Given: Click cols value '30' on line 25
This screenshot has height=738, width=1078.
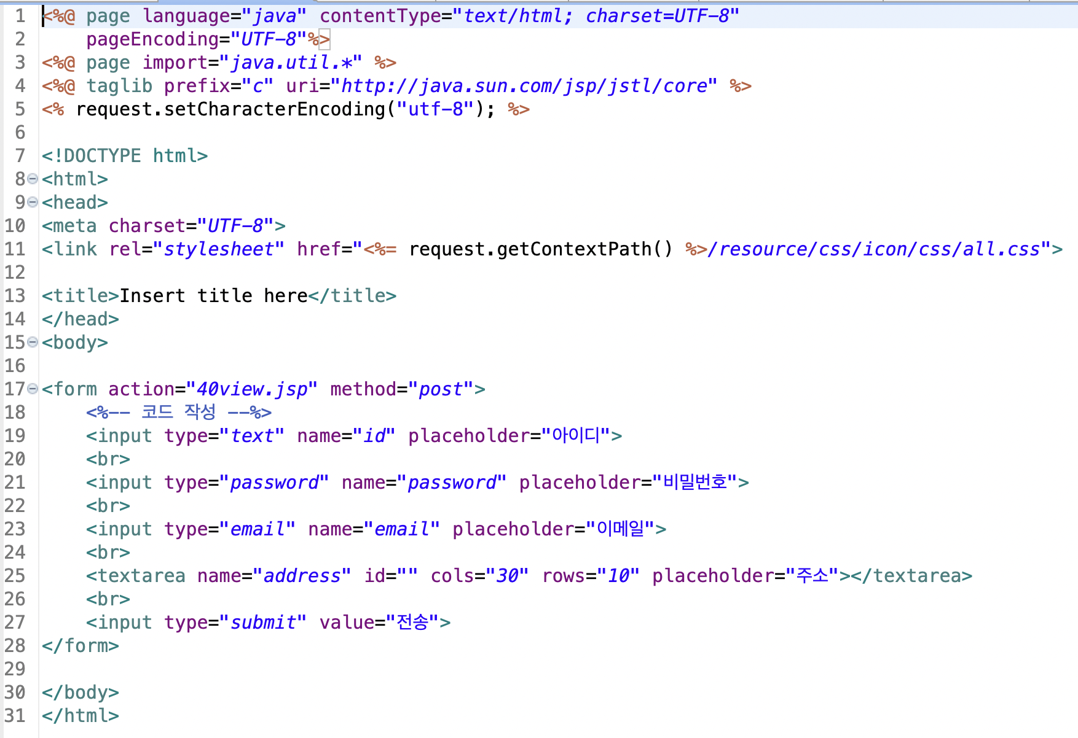Looking at the screenshot, I should pyautogui.click(x=507, y=576).
